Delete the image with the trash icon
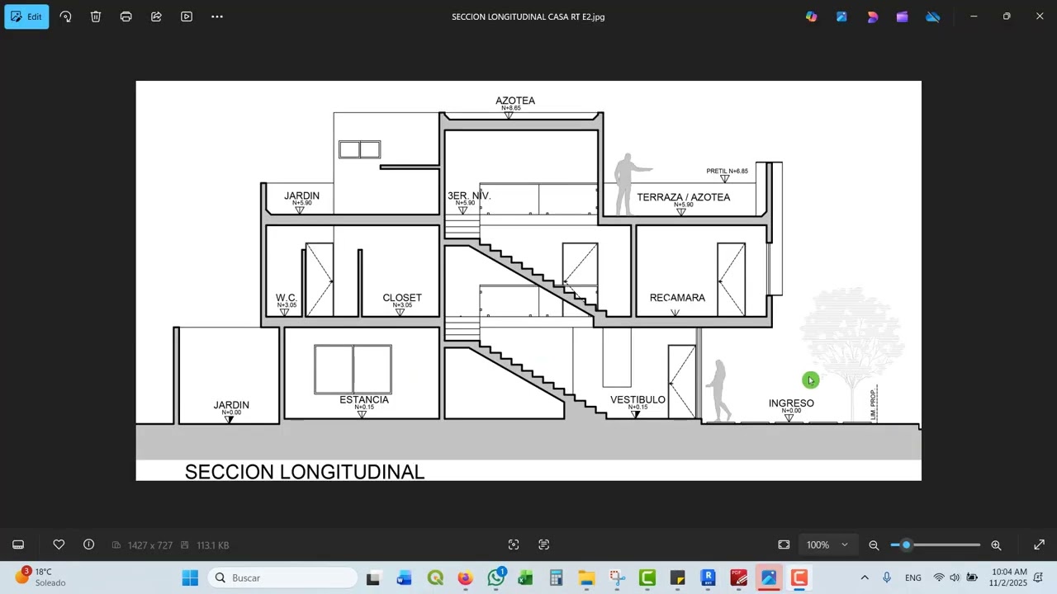The height and width of the screenshot is (594, 1057). [x=96, y=16]
